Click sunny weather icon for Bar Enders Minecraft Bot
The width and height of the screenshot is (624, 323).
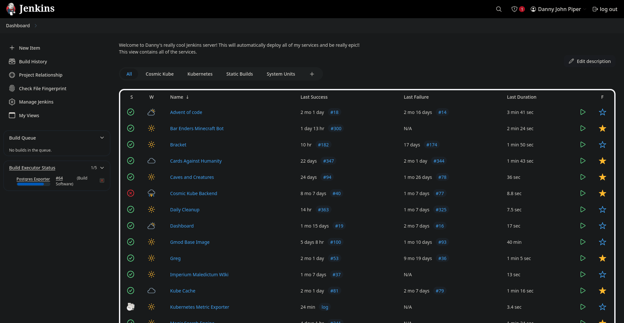[151, 128]
